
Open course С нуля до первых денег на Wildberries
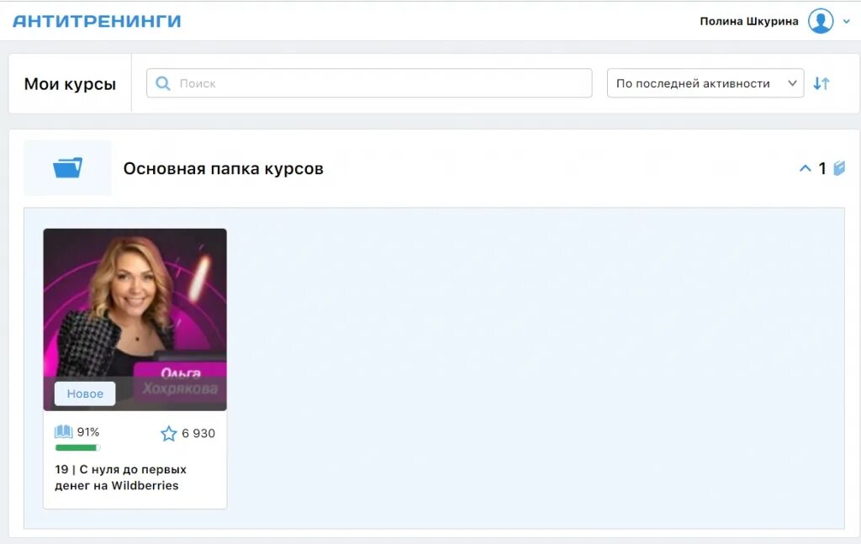coord(121,478)
